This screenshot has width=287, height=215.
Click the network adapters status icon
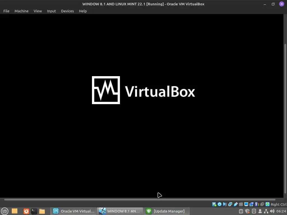[x=230, y=204]
